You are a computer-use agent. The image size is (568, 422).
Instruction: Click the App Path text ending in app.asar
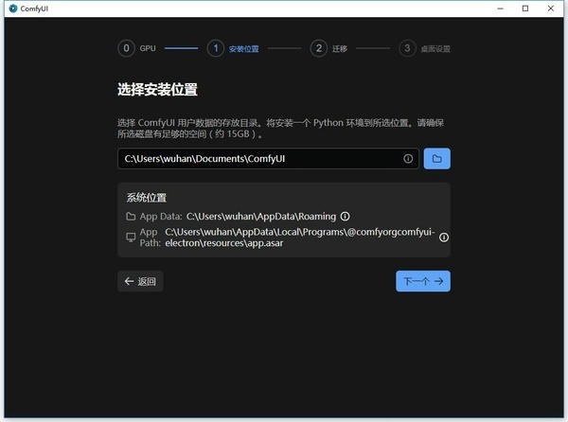click(300, 237)
